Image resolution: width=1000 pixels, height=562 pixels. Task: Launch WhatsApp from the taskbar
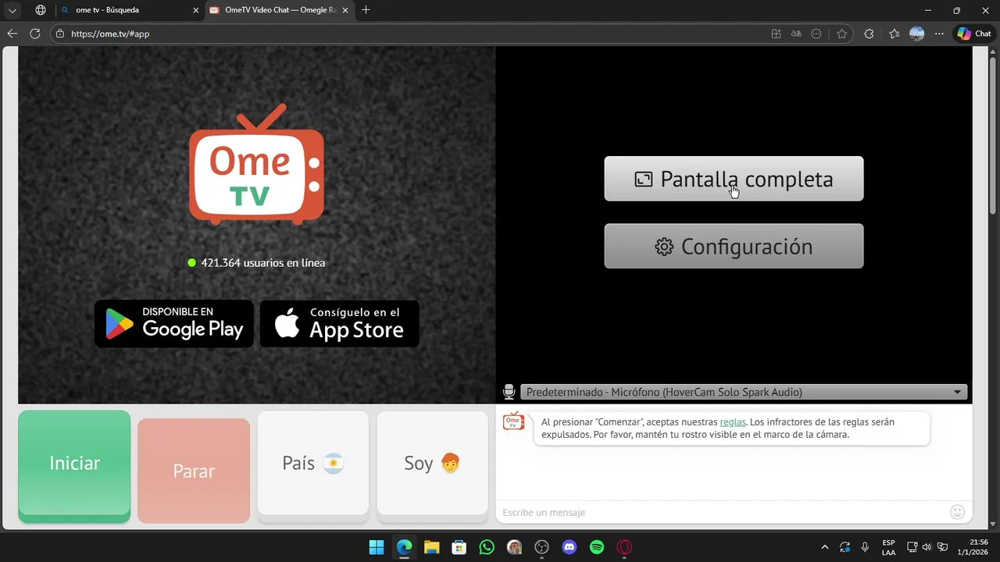[x=487, y=547]
